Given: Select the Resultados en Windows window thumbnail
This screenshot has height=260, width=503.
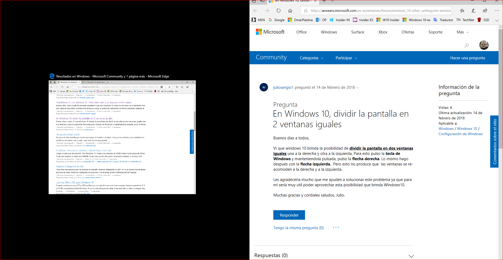Looking at the screenshot, I should click(122, 137).
